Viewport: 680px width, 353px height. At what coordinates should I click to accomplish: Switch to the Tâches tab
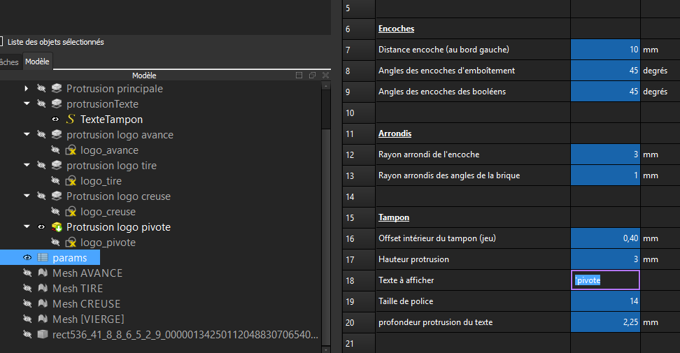pyautogui.click(x=10, y=62)
